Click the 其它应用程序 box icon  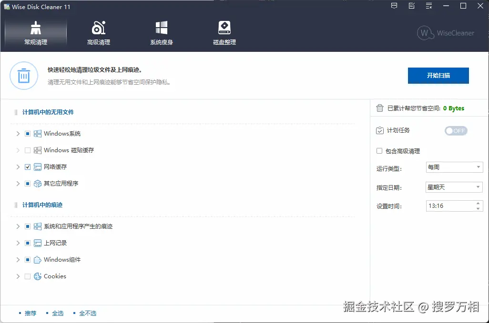point(38,184)
